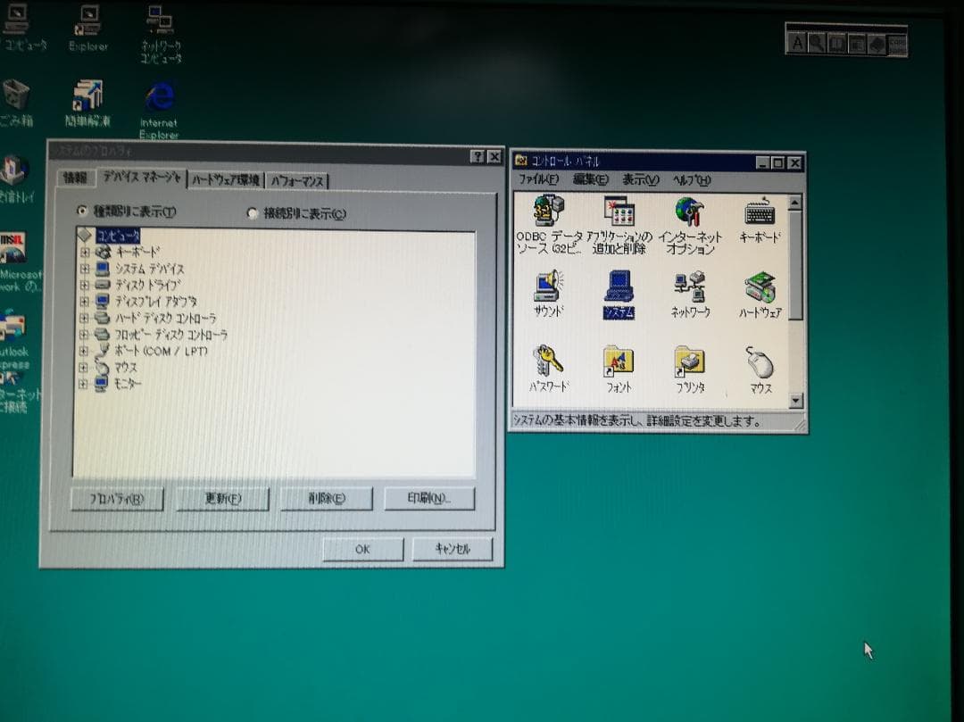
Task: Select the 接続別に表示 radio button
Action: [253, 213]
